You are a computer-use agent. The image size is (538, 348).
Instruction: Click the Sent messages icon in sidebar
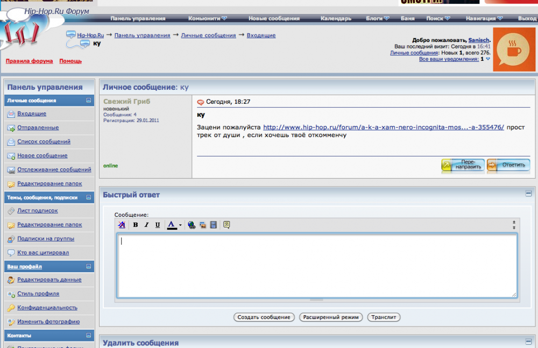coord(11,128)
